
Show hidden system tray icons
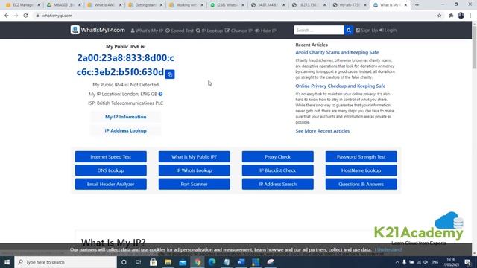pyautogui.click(x=397, y=262)
